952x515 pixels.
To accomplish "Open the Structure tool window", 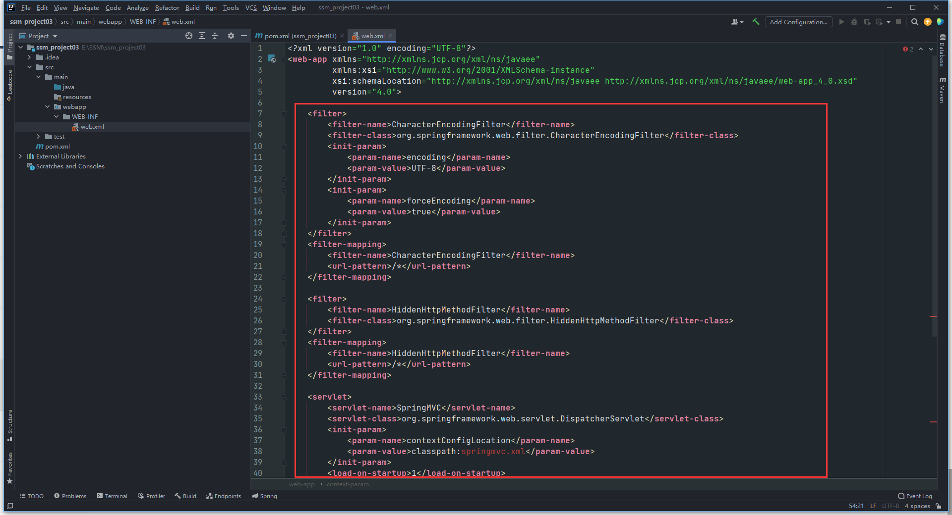I will [9, 426].
